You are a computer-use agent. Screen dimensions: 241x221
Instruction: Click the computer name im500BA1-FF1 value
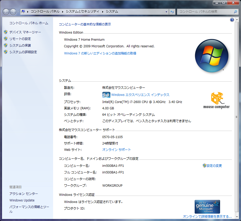click(113, 166)
